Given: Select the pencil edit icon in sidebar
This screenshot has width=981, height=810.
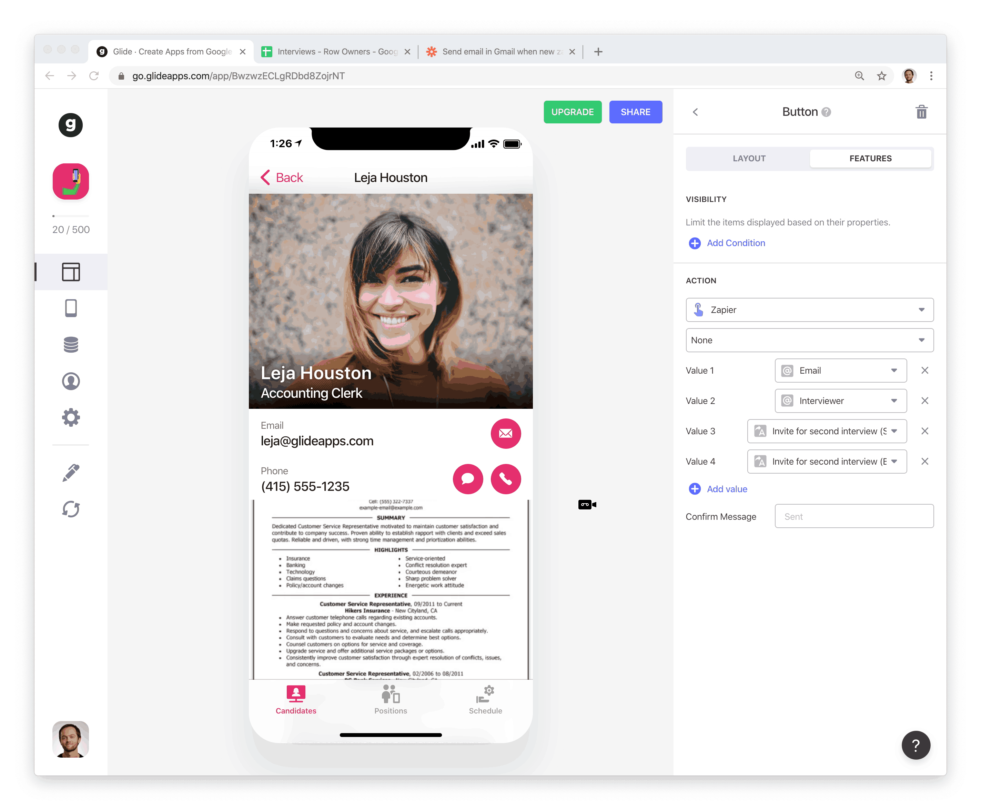Looking at the screenshot, I should pos(71,473).
